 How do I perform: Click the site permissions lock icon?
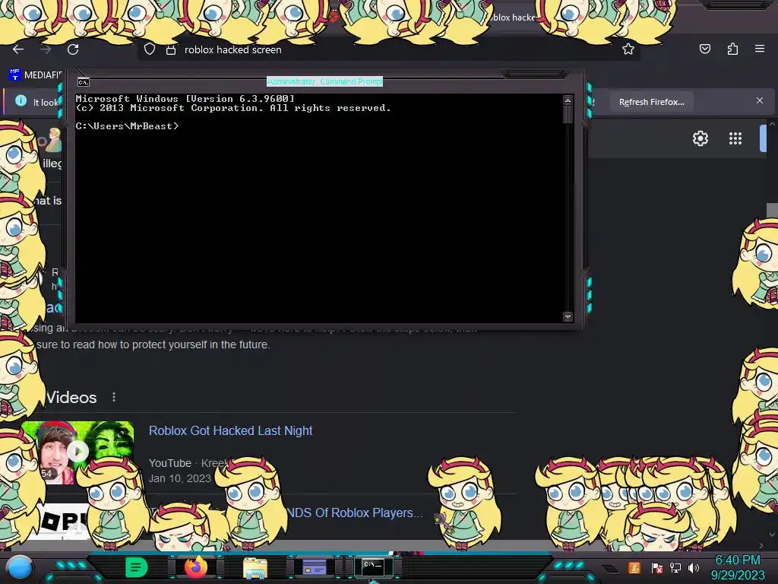coord(171,49)
